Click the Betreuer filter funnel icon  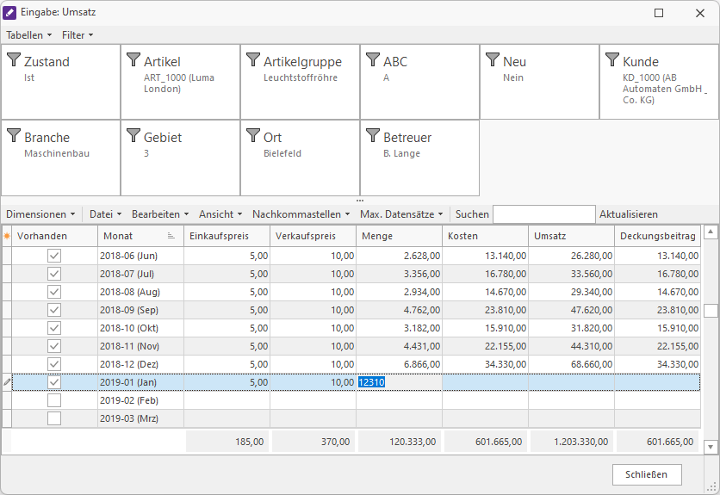[373, 136]
